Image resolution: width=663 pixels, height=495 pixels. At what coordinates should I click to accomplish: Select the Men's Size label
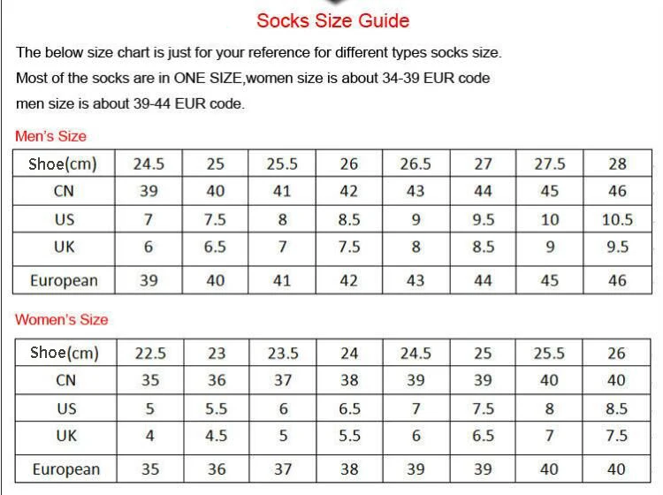(x=50, y=136)
